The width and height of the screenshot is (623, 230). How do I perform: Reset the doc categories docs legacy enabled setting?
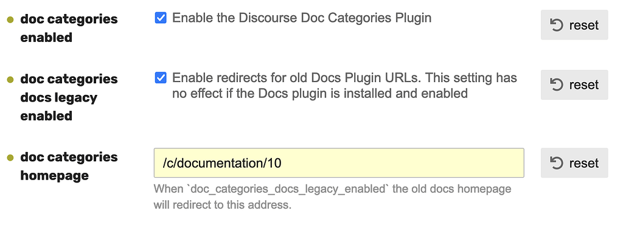(x=574, y=85)
